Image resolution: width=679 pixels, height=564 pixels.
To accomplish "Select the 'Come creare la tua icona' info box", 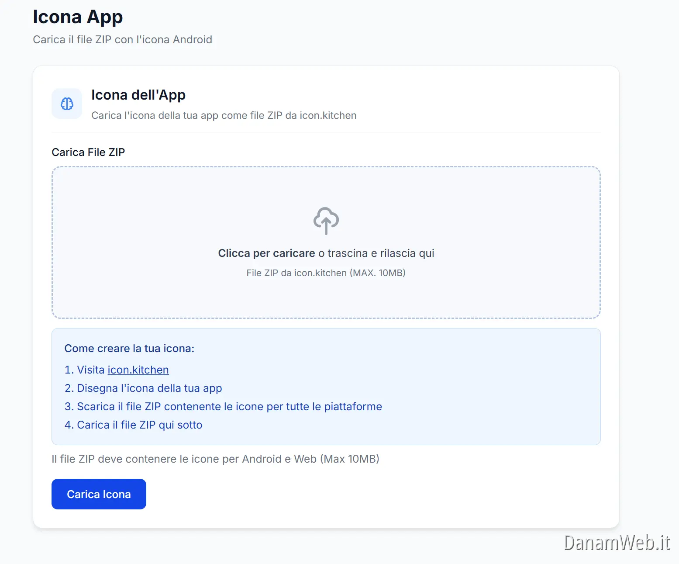I will [326, 386].
